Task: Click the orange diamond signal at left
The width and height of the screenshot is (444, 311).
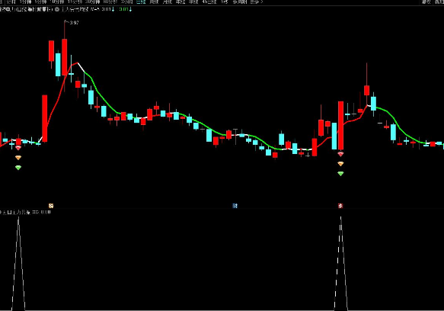Action: point(18,158)
